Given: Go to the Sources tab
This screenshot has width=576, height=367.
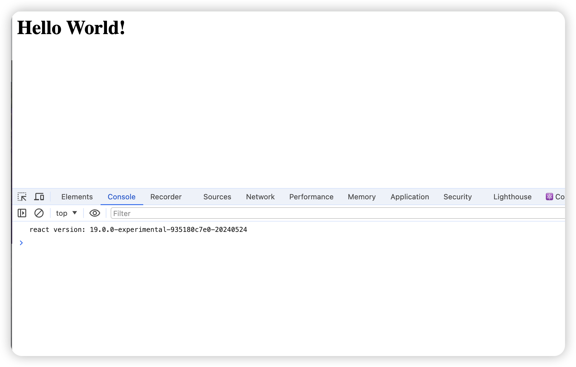Looking at the screenshot, I should pyautogui.click(x=217, y=197).
